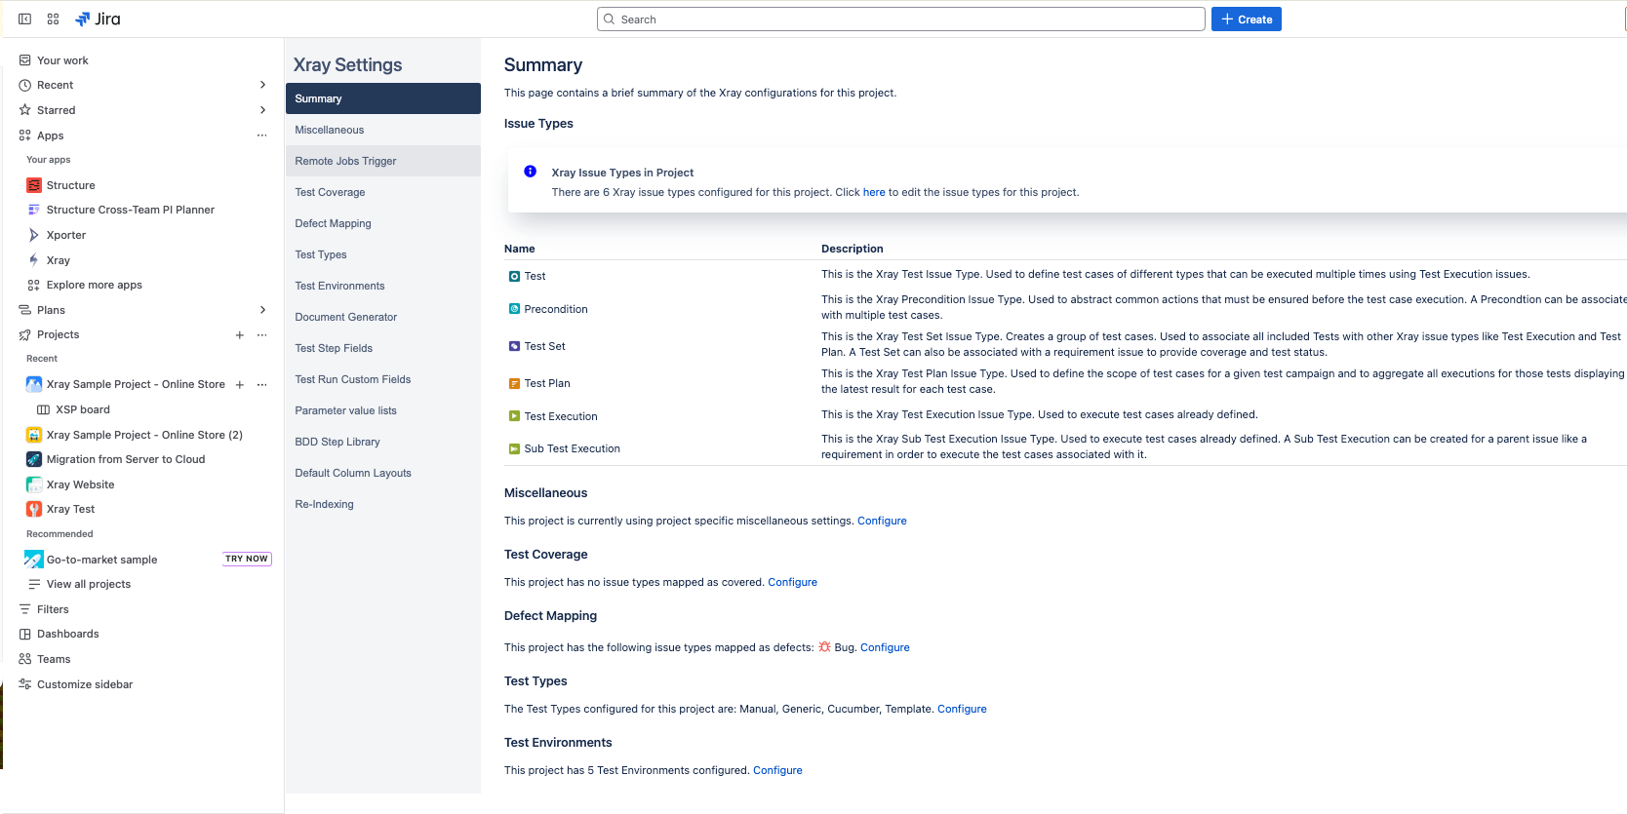The image size is (1627, 814).
Task: Click Configure link under Test Types
Action: click(x=962, y=709)
